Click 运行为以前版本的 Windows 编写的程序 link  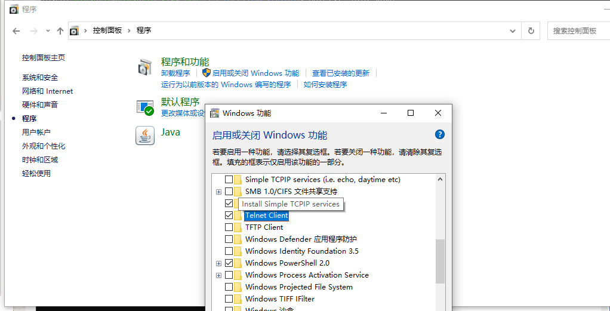(x=226, y=84)
